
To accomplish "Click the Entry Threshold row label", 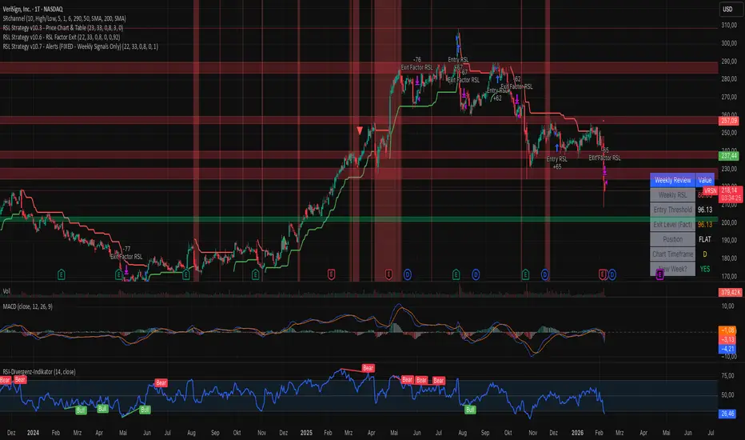I will click(673, 210).
